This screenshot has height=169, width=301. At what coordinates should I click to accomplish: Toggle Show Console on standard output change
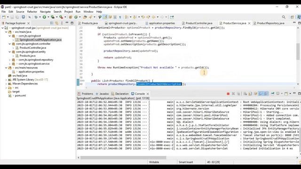click(x=261, y=94)
